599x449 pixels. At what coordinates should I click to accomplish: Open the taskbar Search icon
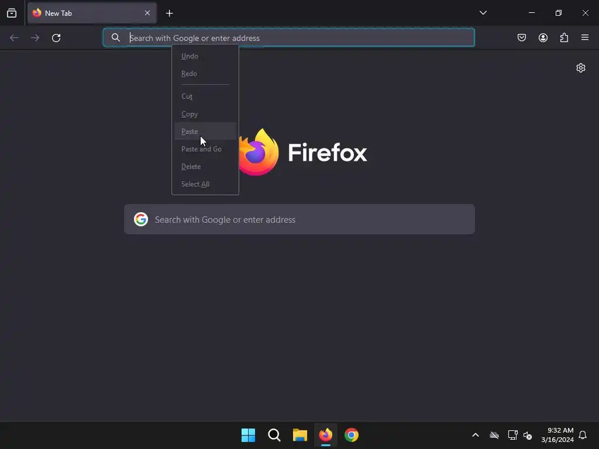[x=274, y=435]
